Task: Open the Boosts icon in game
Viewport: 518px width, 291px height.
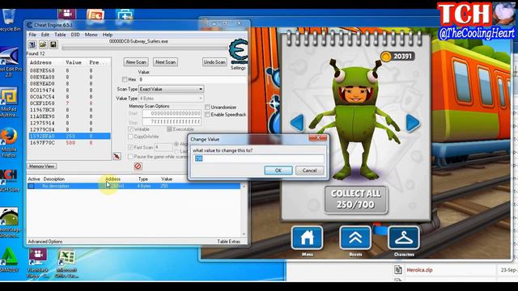Action: click(355, 238)
